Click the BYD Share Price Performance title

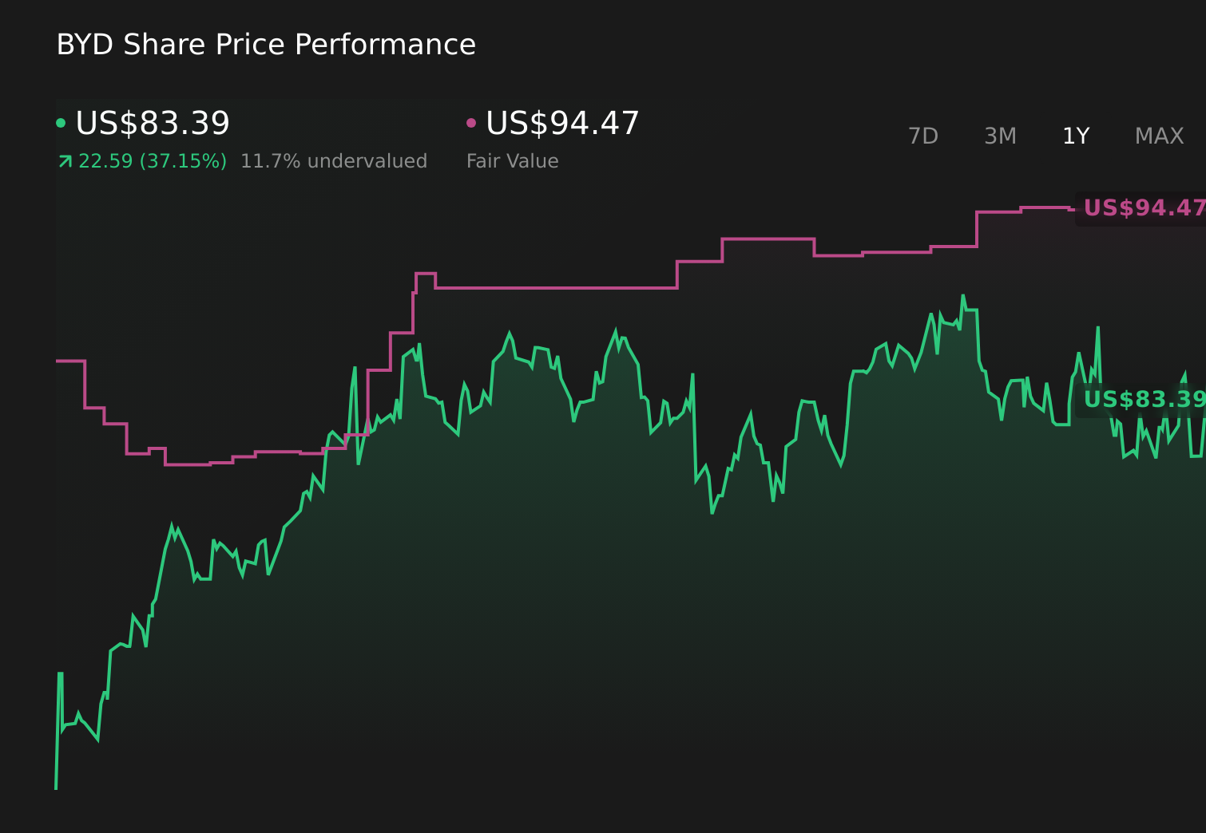(x=266, y=44)
